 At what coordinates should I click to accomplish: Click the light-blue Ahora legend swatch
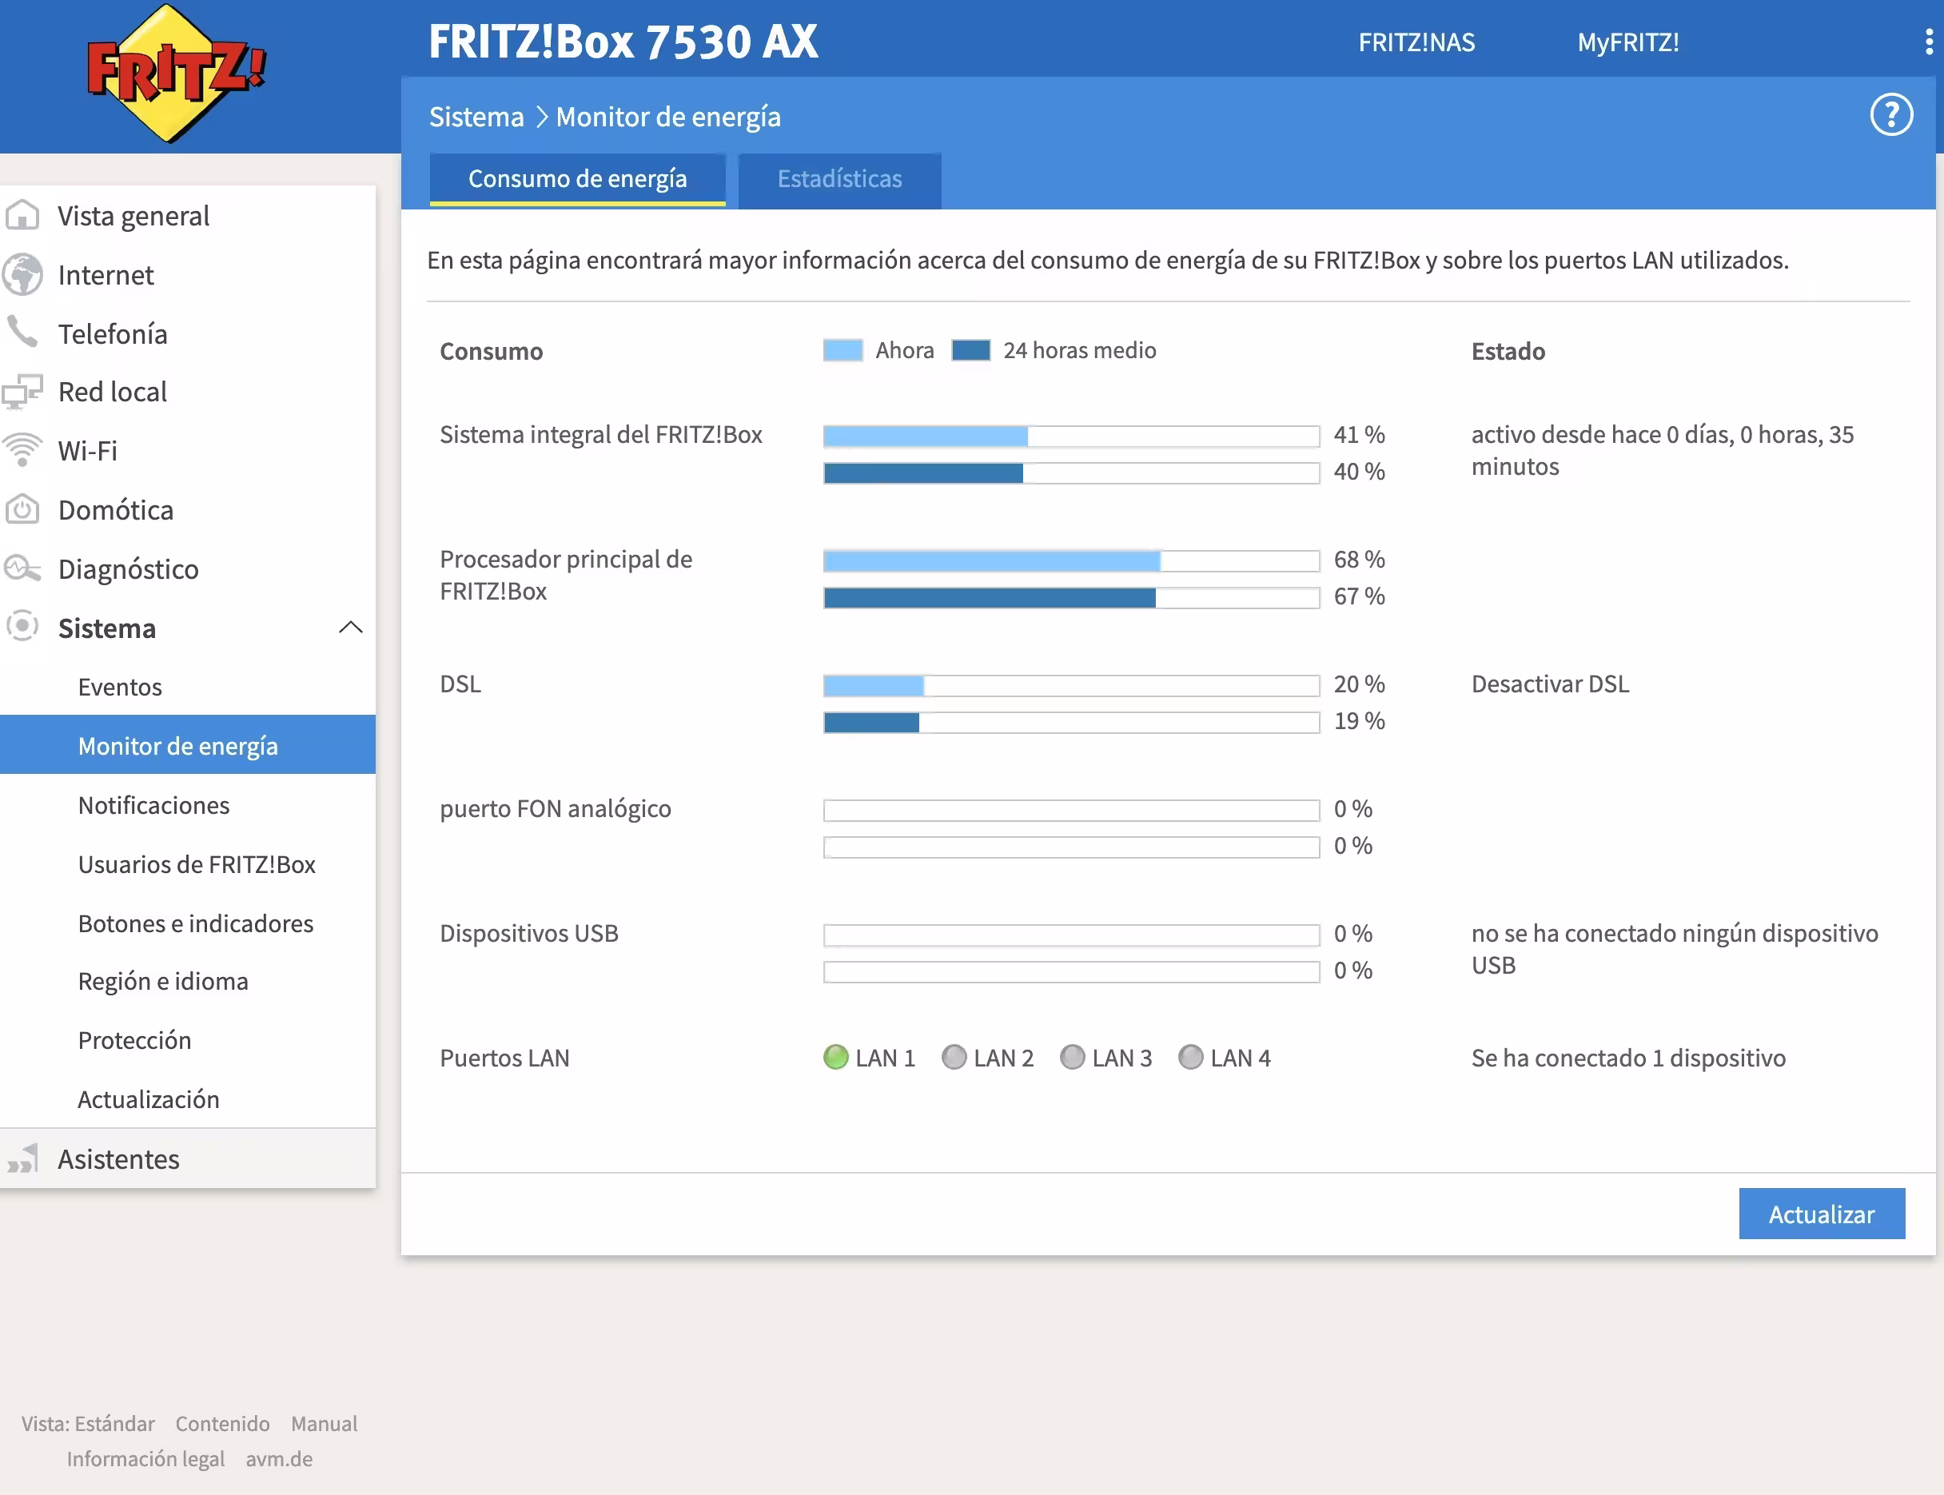[843, 349]
